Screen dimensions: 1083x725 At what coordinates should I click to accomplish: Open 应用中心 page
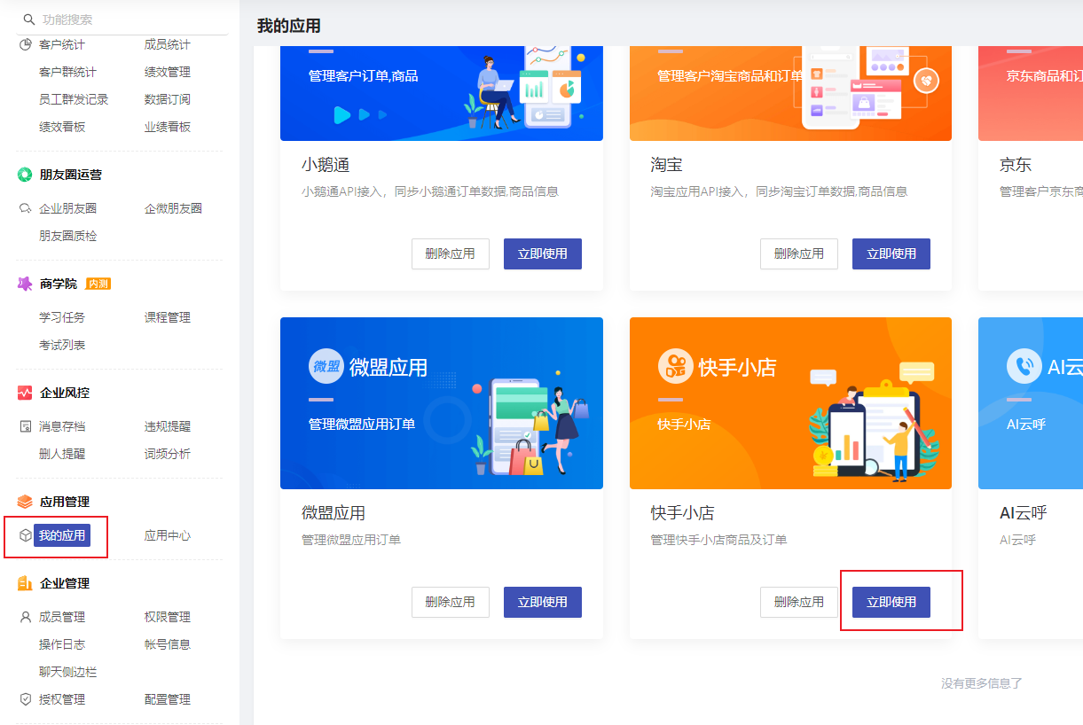pos(168,535)
